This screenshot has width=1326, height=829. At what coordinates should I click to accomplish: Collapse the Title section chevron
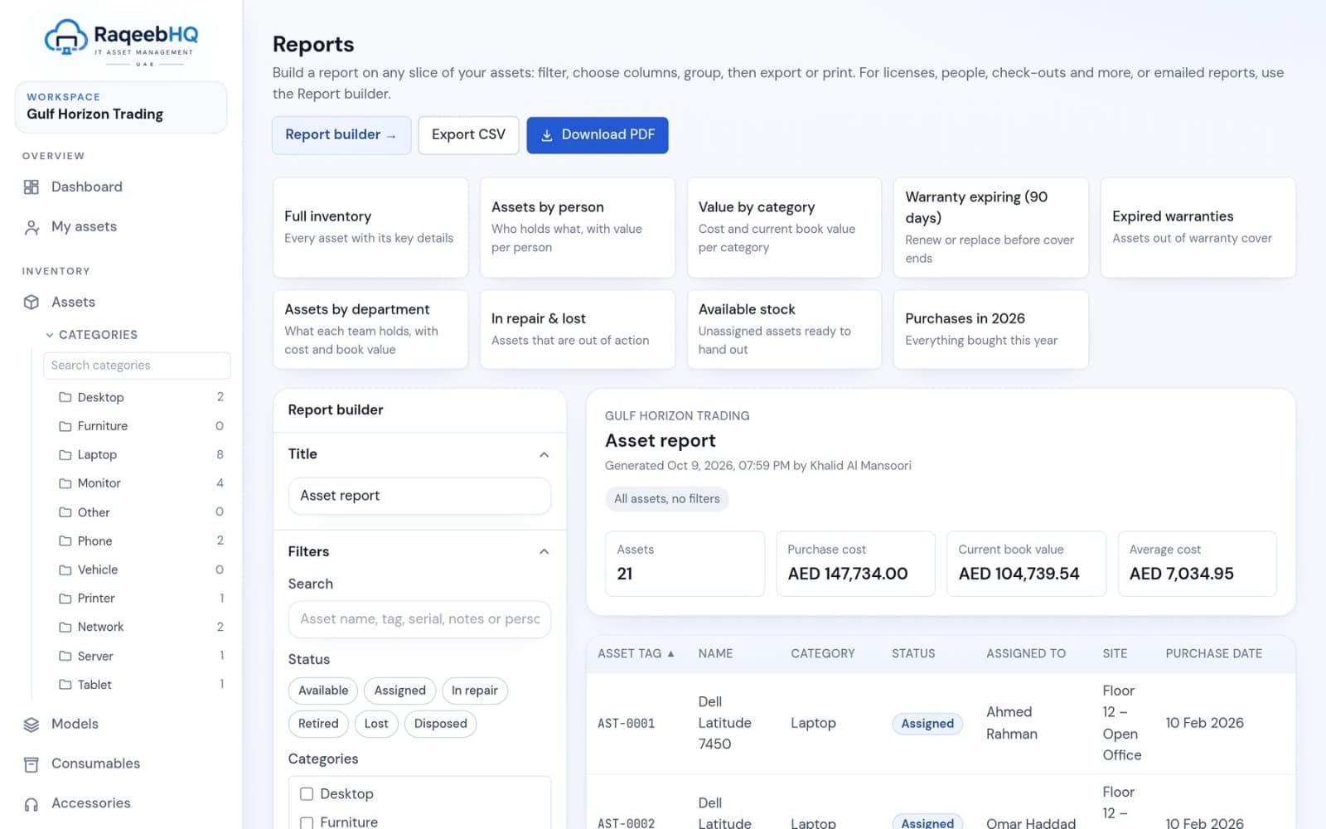click(544, 454)
